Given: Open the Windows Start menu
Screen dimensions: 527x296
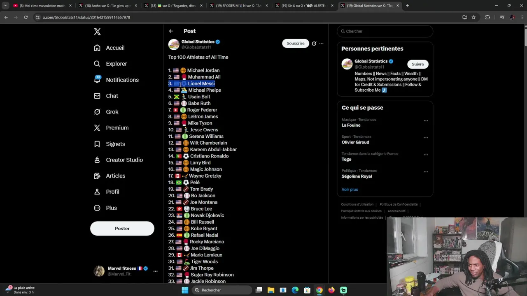Looking at the screenshot, I should [x=185, y=290].
